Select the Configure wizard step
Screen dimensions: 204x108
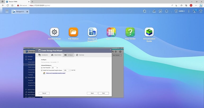[x=69, y=55]
